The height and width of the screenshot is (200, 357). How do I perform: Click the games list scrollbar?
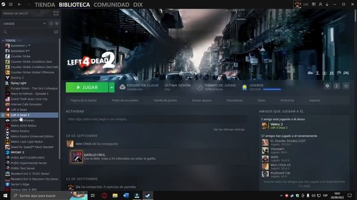[x=60, y=99]
